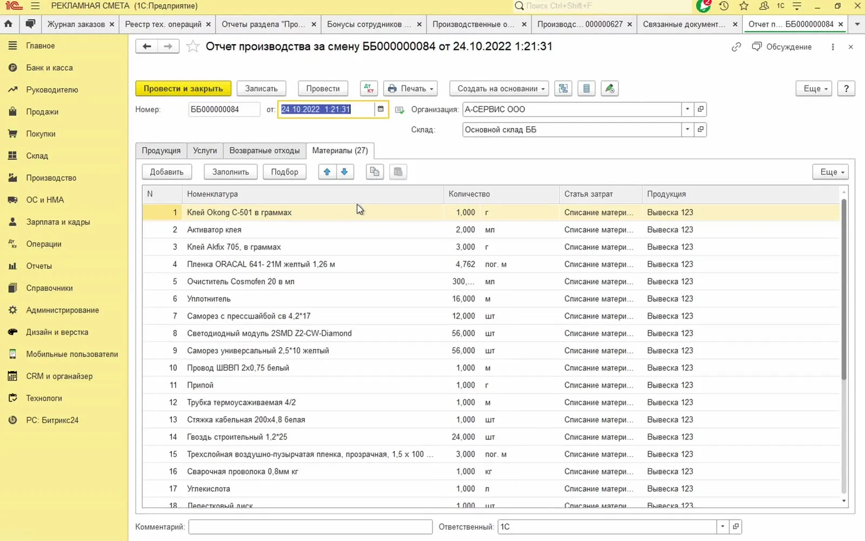
Task: Click the Обсуждение button
Action: pos(782,47)
